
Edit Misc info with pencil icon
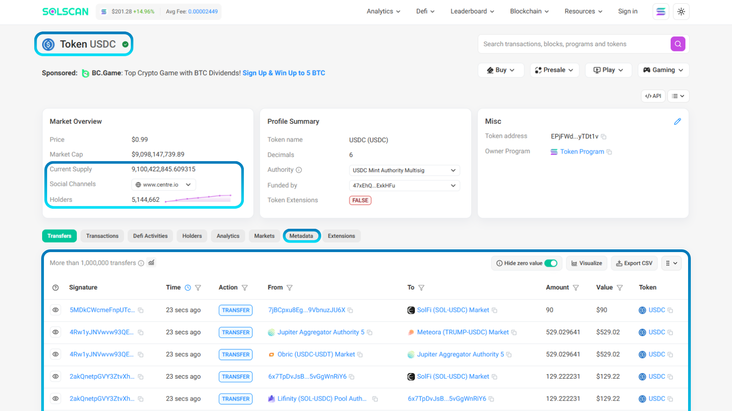tap(678, 121)
